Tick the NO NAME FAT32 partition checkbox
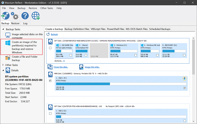Viewport: 197px width, 124px height. [71, 55]
